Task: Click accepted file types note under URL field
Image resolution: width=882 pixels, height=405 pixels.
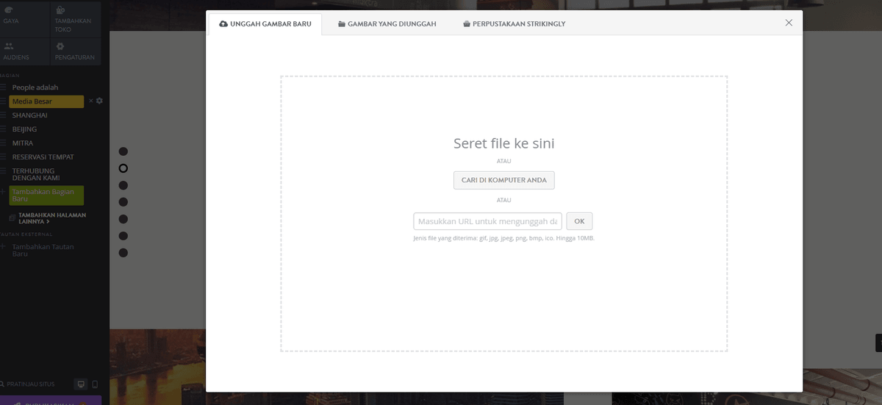Action: (x=503, y=238)
